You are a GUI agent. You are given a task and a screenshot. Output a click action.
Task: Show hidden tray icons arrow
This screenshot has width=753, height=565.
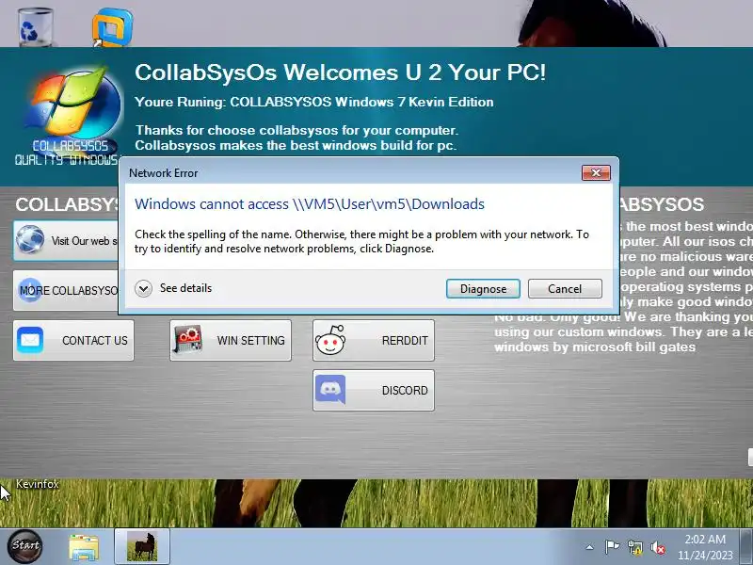click(590, 547)
